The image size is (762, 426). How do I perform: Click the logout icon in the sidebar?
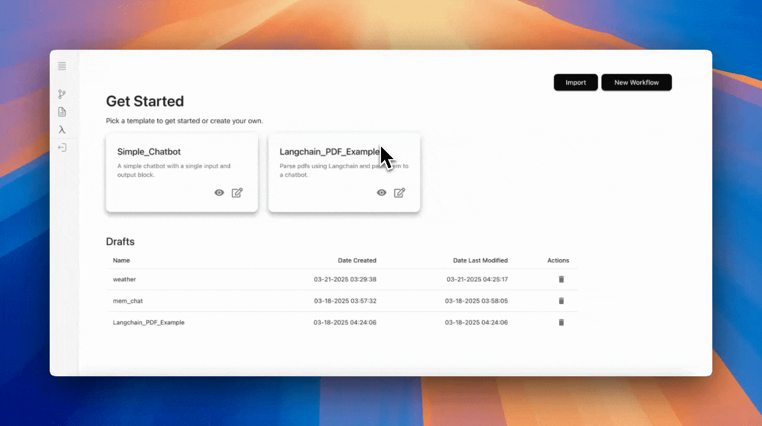(62, 147)
